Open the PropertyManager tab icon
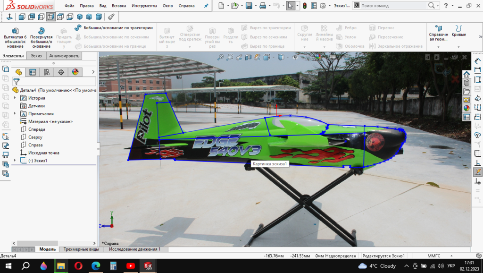The image size is (483, 273). (x=33, y=72)
